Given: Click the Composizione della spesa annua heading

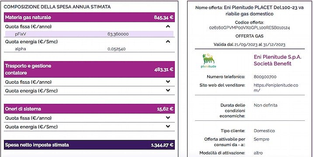Looking at the screenshot, I should point(57,7).
